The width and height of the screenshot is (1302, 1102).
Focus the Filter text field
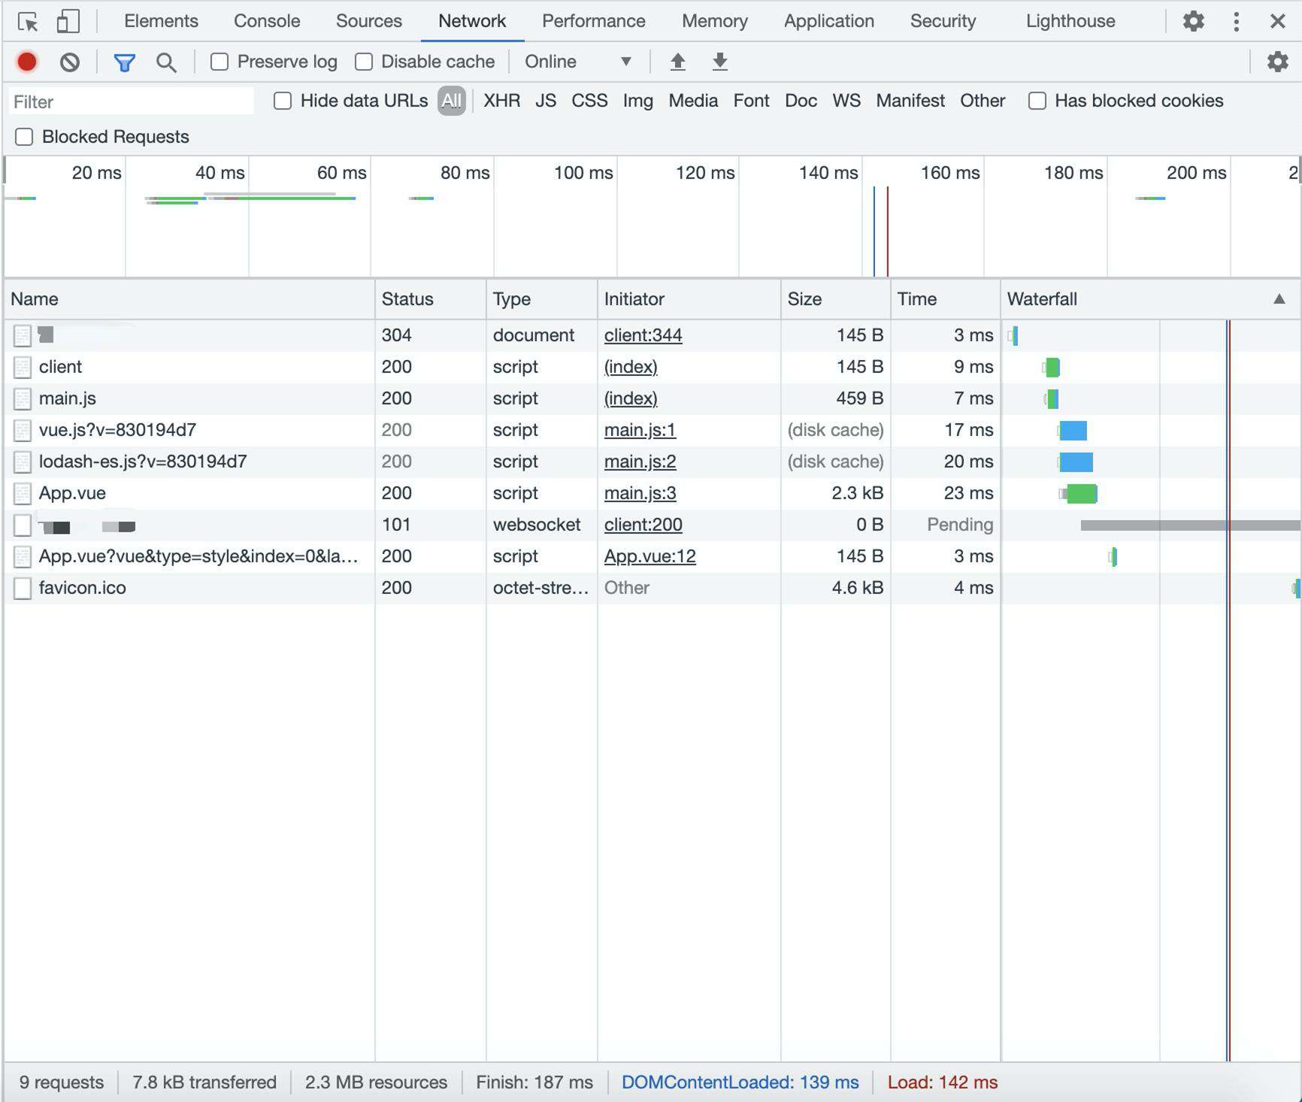132,101
